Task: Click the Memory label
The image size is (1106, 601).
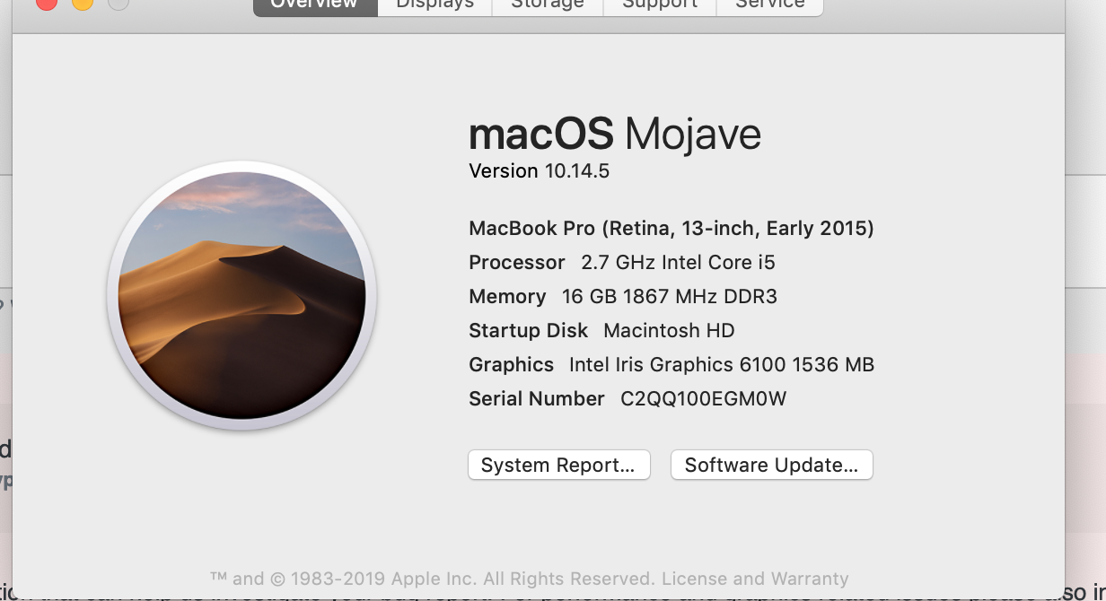Action: [507, 297]
